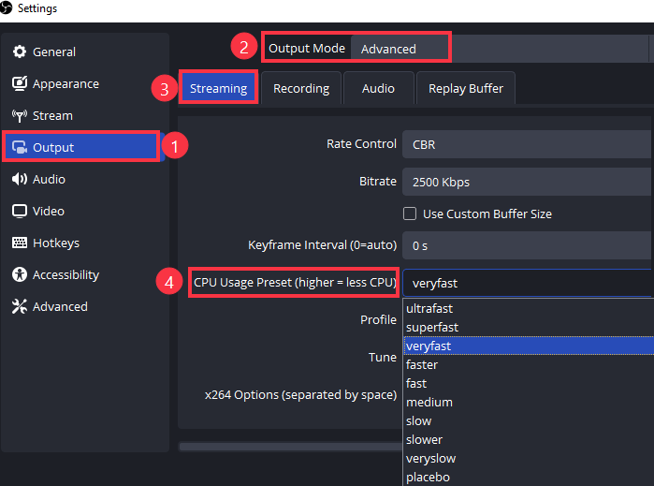Click the Advanced tools icon

(x=20, y=306)
